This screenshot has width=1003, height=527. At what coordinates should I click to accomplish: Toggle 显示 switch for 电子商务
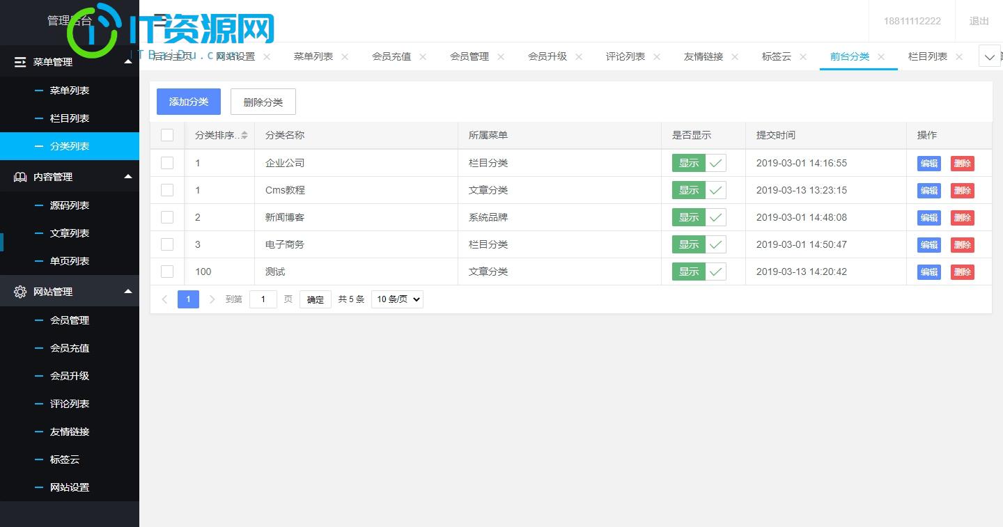pos(699,244)
